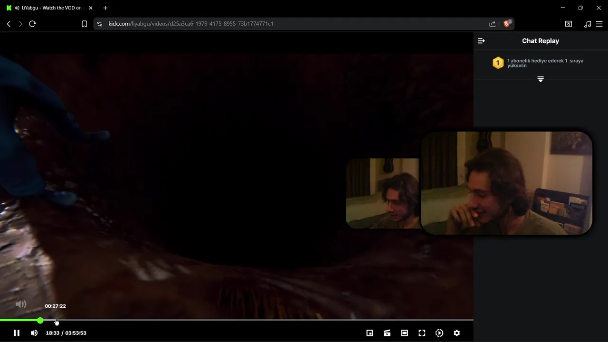Bookmark this page
The width and height of the screenshot is (608, 342).
tap(84, 24)
